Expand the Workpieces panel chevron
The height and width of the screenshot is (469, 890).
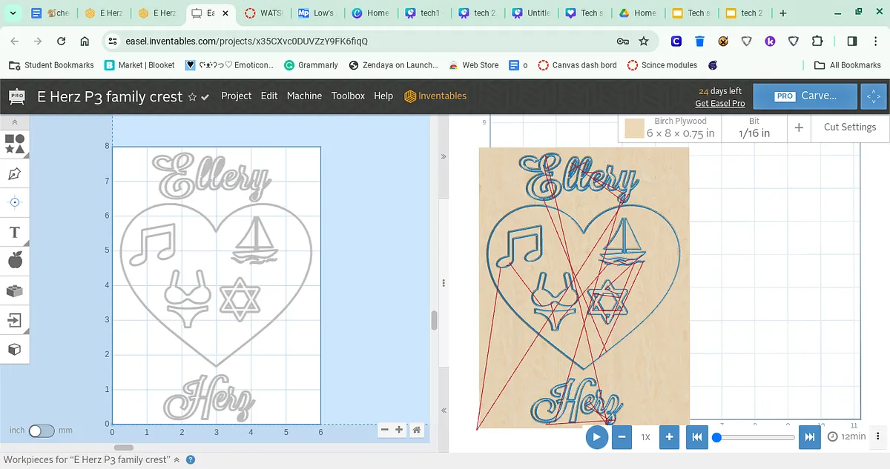point(177,460)
